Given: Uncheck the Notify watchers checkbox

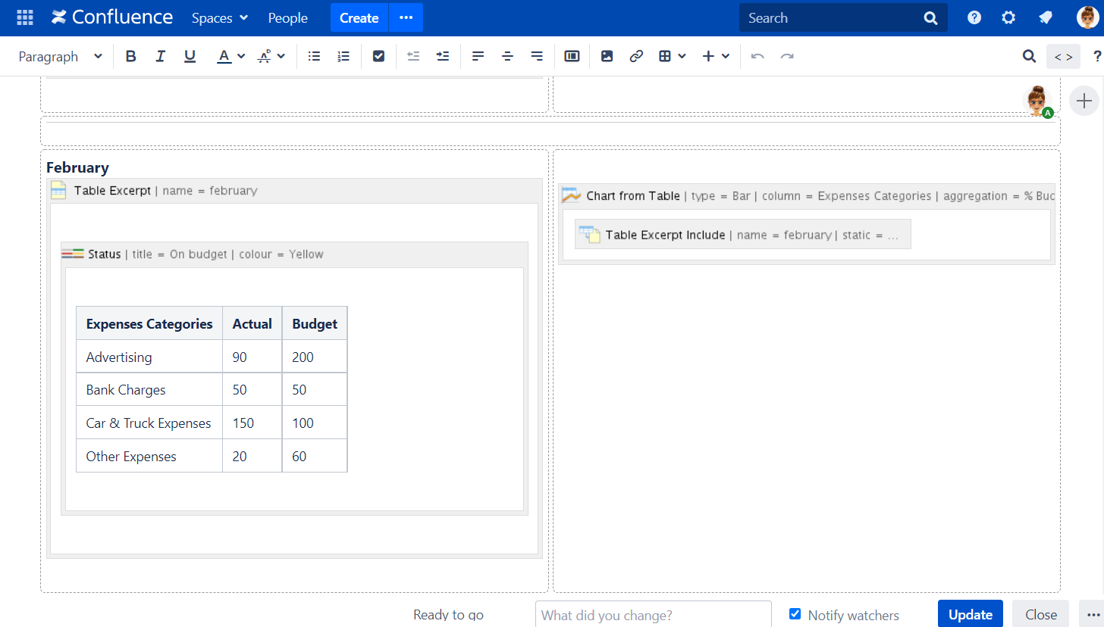Looking at the screenshot, I should [795, 614].
